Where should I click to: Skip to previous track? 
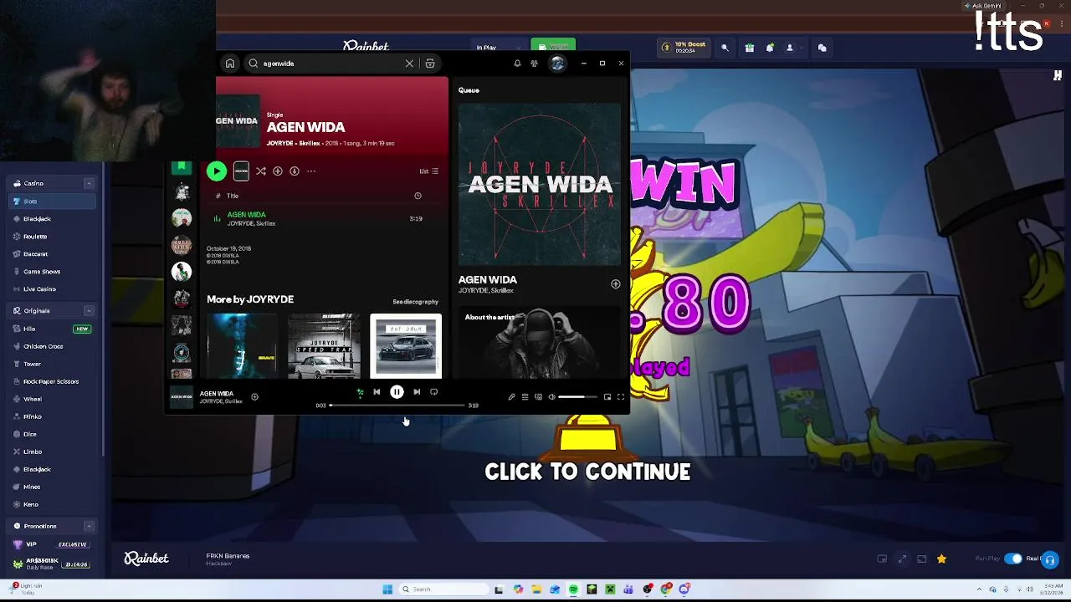click(x=377, y=392)
